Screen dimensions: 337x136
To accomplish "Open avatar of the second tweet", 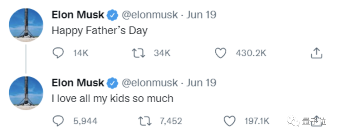I will 26,93.
